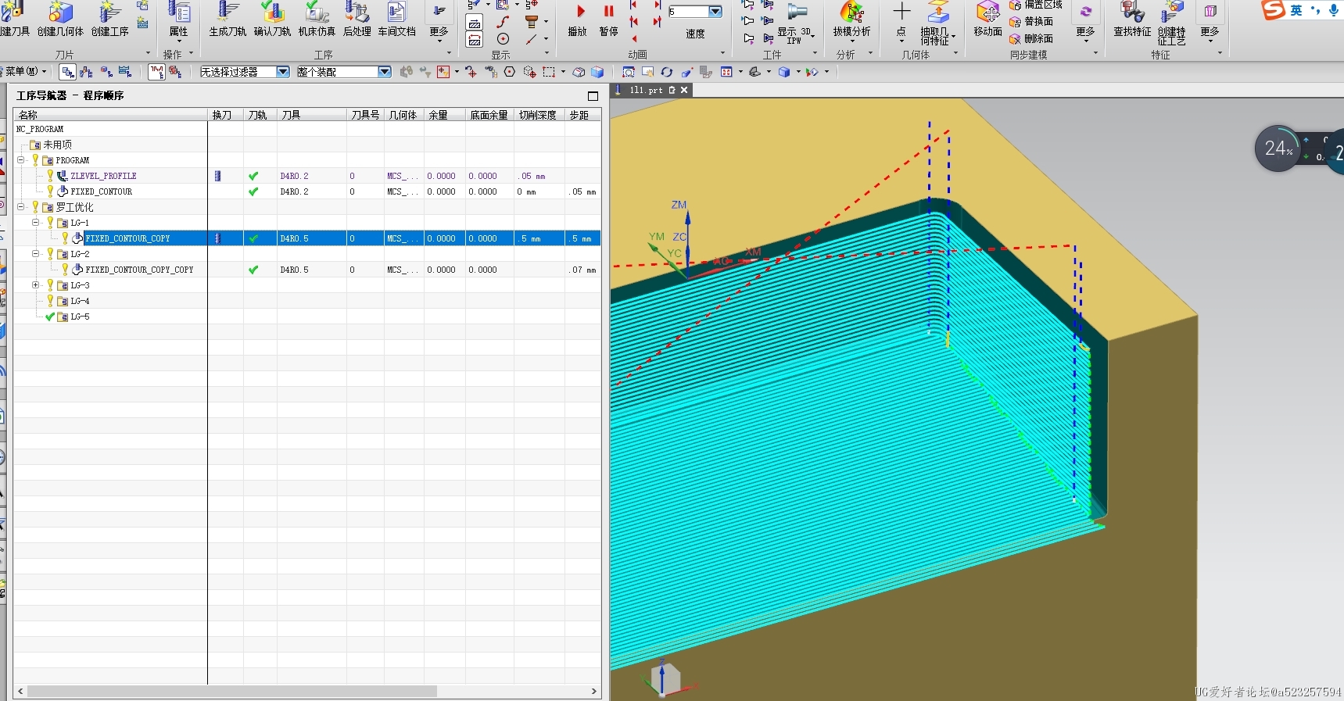
Task: Click the microphone icon in IME bar
Action: point(1334,10)
